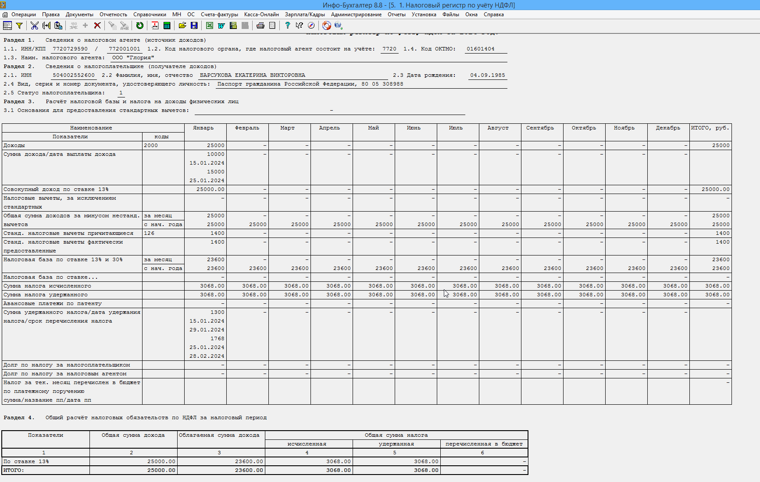
Task: Click the lifebuoy support icon
Action: click(x=327, y=25)
